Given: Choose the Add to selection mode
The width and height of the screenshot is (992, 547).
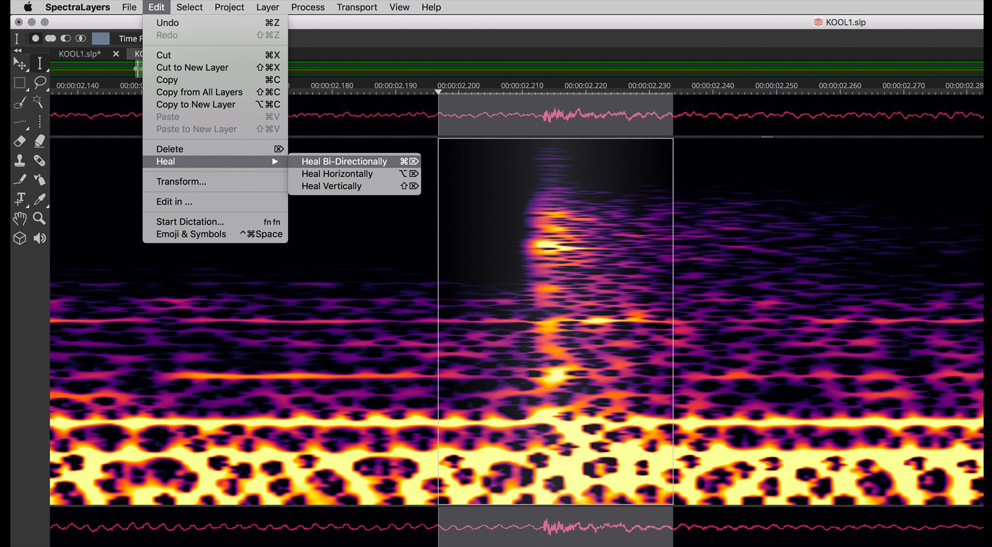Looking at the screenshot, I should (50, 39).
